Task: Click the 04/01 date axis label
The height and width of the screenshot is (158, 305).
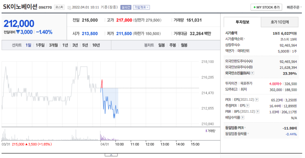Action: (105, 144)
